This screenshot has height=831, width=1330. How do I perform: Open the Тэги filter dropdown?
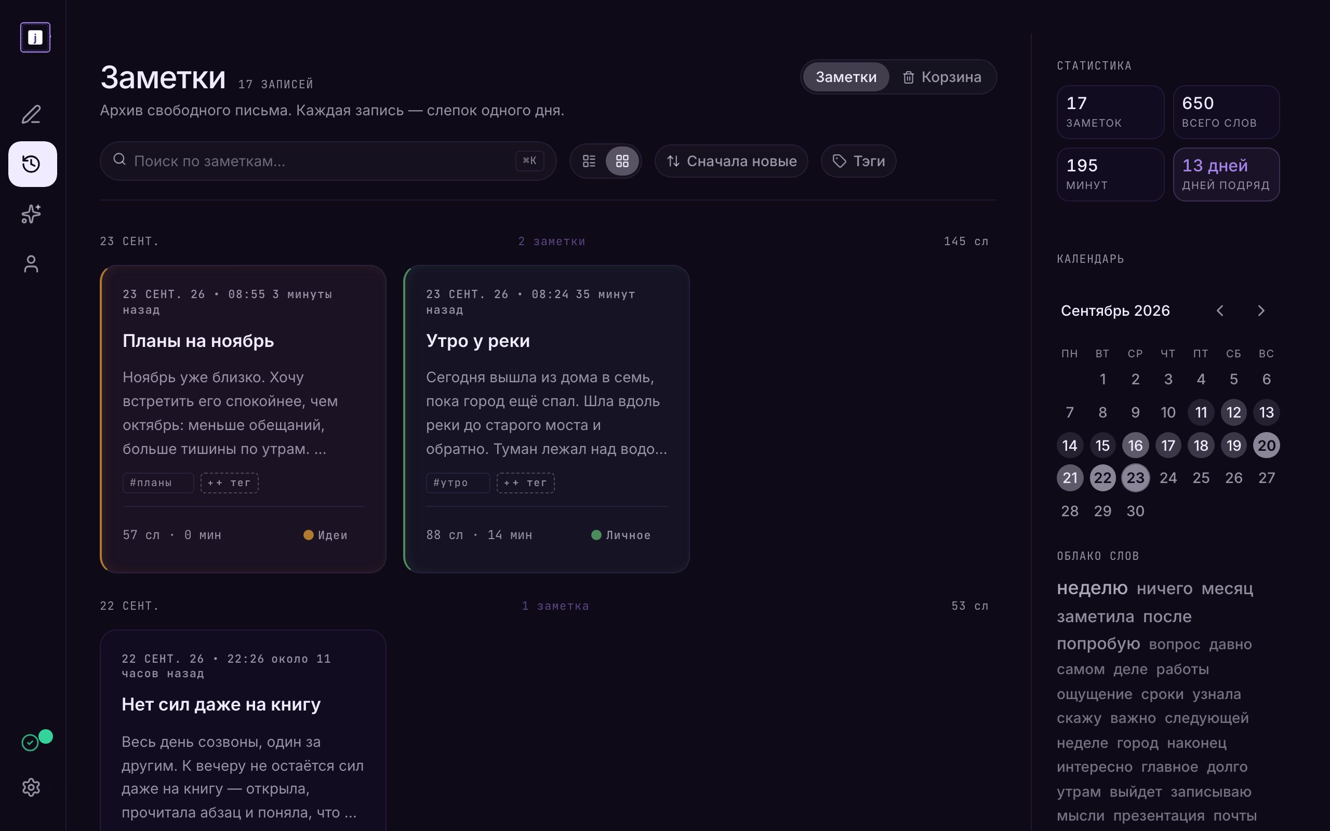point(858,161)
